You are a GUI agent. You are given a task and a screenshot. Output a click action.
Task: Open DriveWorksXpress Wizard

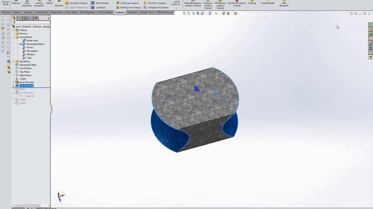point(237,3)
